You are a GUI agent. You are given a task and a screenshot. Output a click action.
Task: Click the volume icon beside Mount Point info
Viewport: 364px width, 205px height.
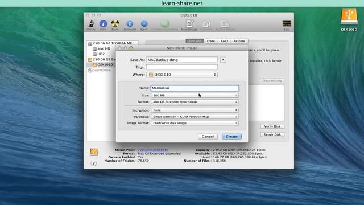pos(94,152)
